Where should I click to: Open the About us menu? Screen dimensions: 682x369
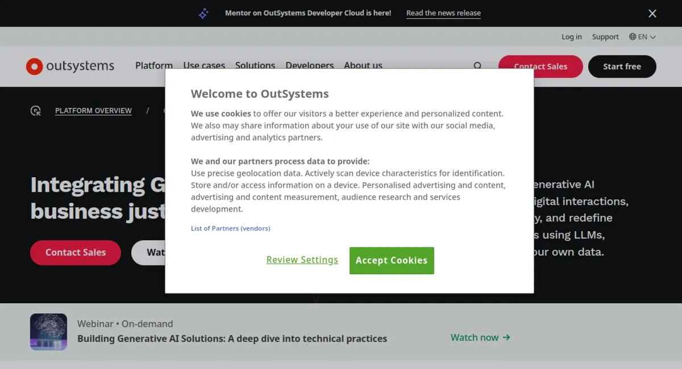(x=363, y=65)
